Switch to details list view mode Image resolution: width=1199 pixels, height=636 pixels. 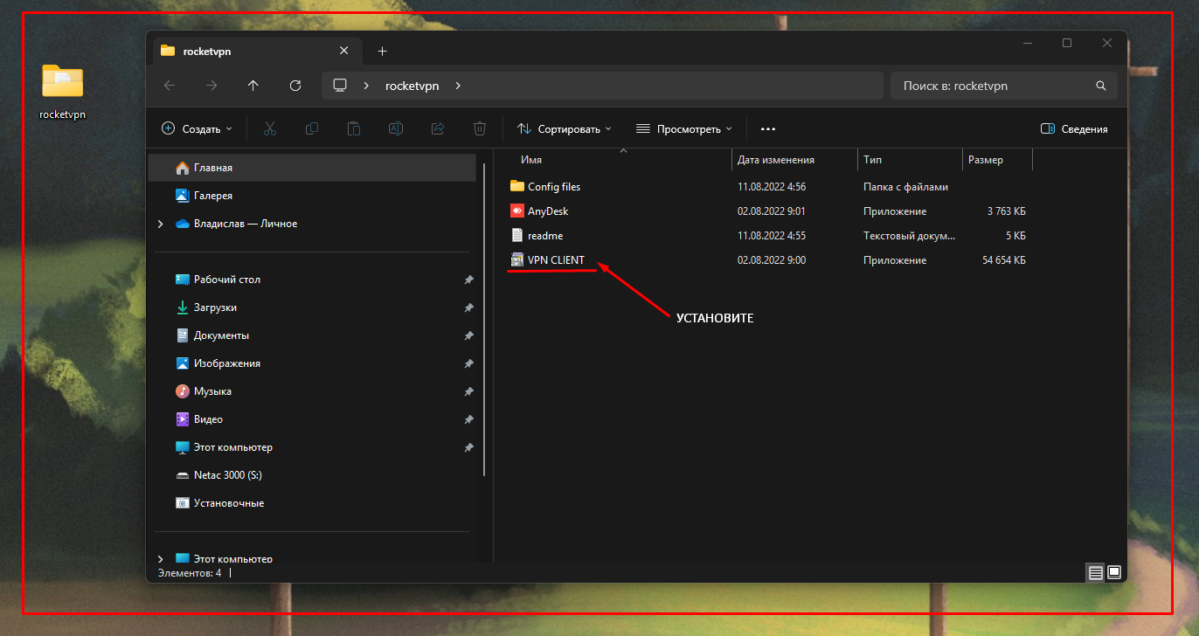1095,572
